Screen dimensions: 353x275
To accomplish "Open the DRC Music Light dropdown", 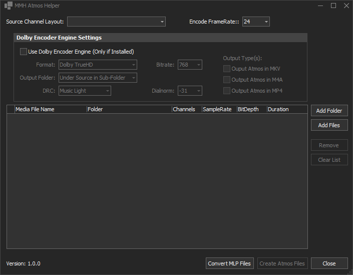I will point(85,91).
